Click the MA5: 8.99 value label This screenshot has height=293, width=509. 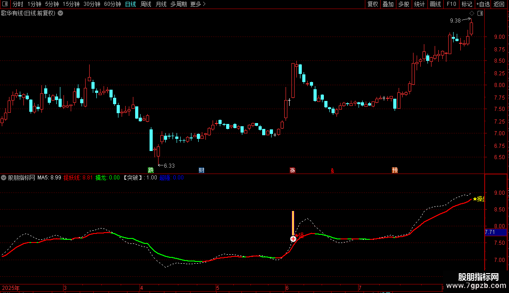click(49, 178)
